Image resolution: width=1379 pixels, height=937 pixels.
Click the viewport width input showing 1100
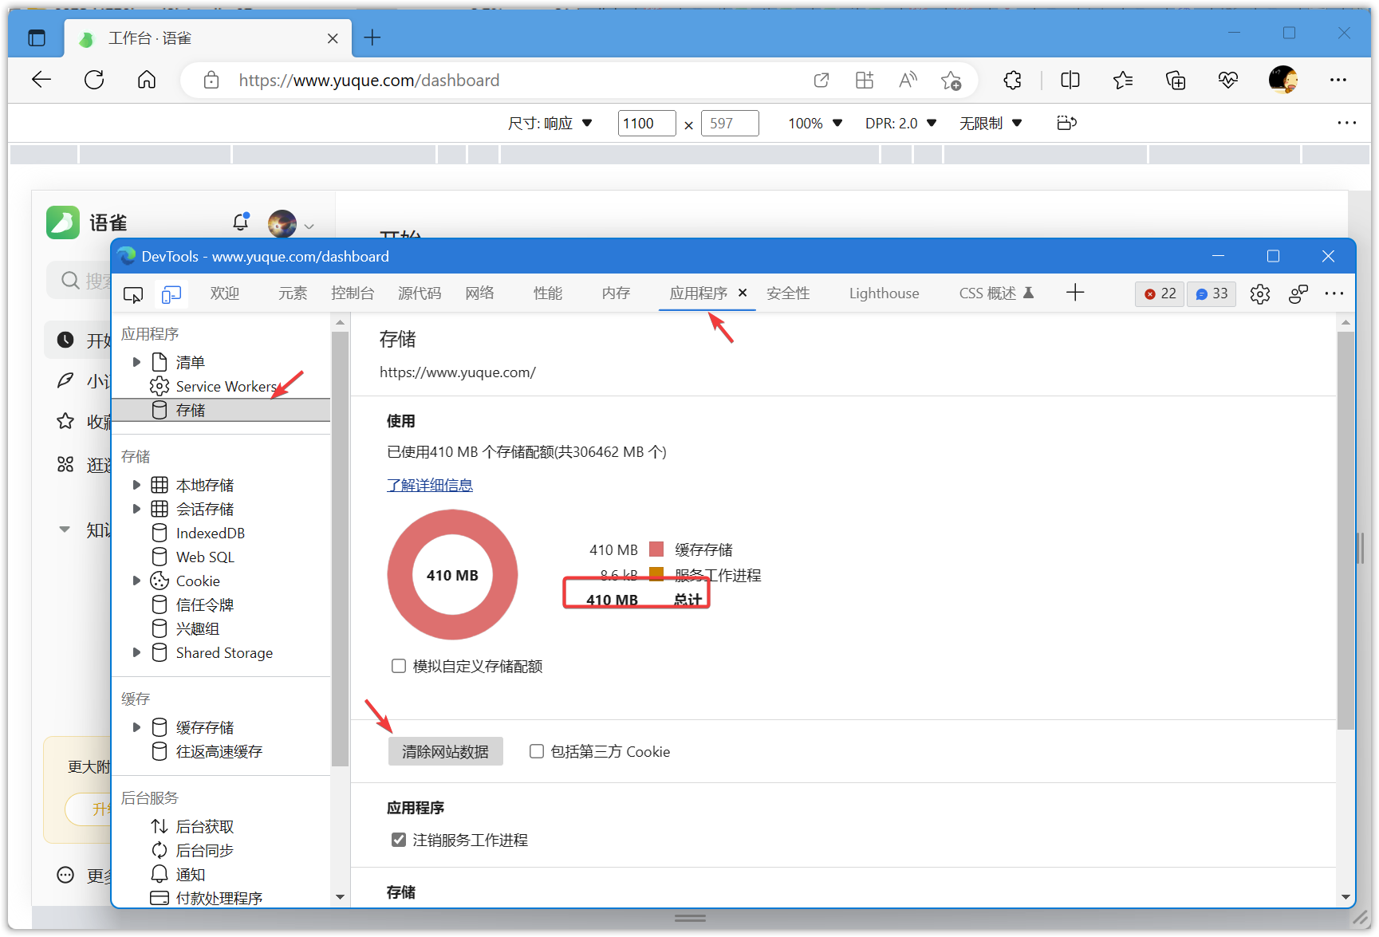pyautogui.click(x=646, y=123)
